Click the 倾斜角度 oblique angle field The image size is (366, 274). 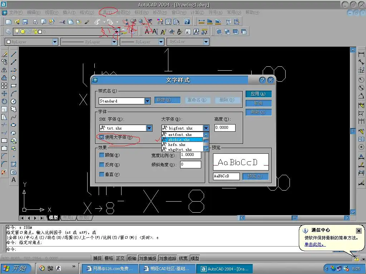tap(191, 164)
